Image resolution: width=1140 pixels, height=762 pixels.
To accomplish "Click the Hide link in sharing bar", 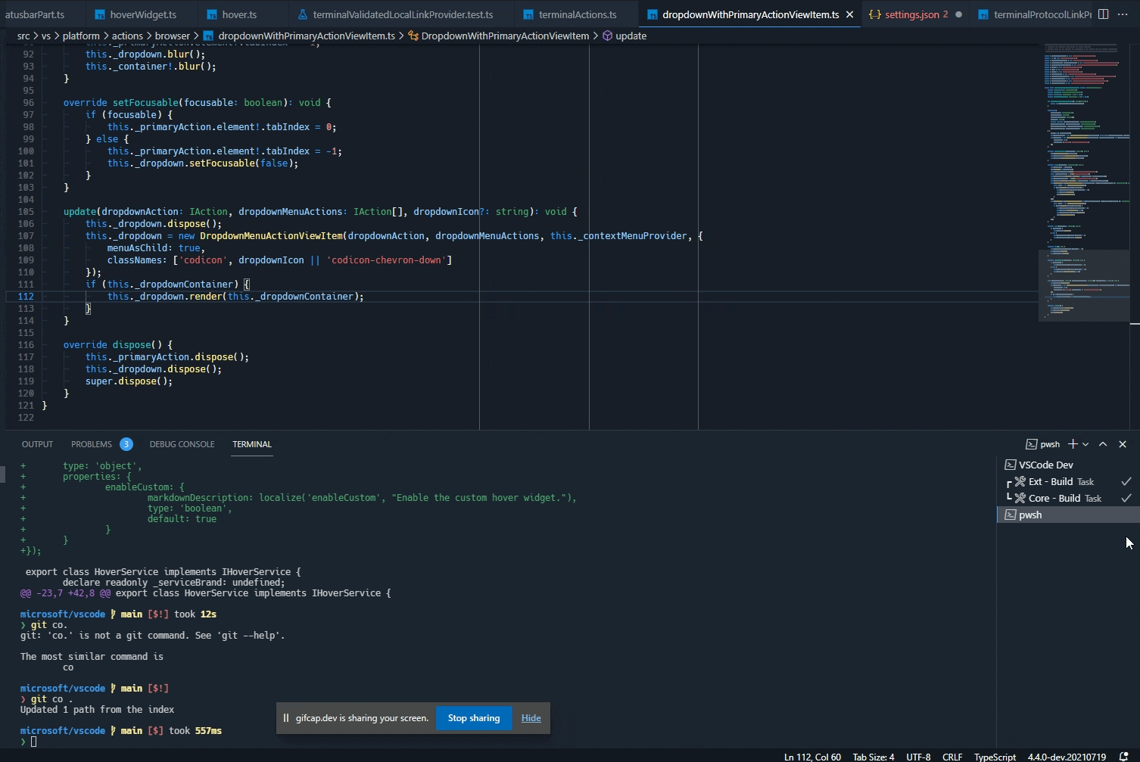I will click(531, 718).
